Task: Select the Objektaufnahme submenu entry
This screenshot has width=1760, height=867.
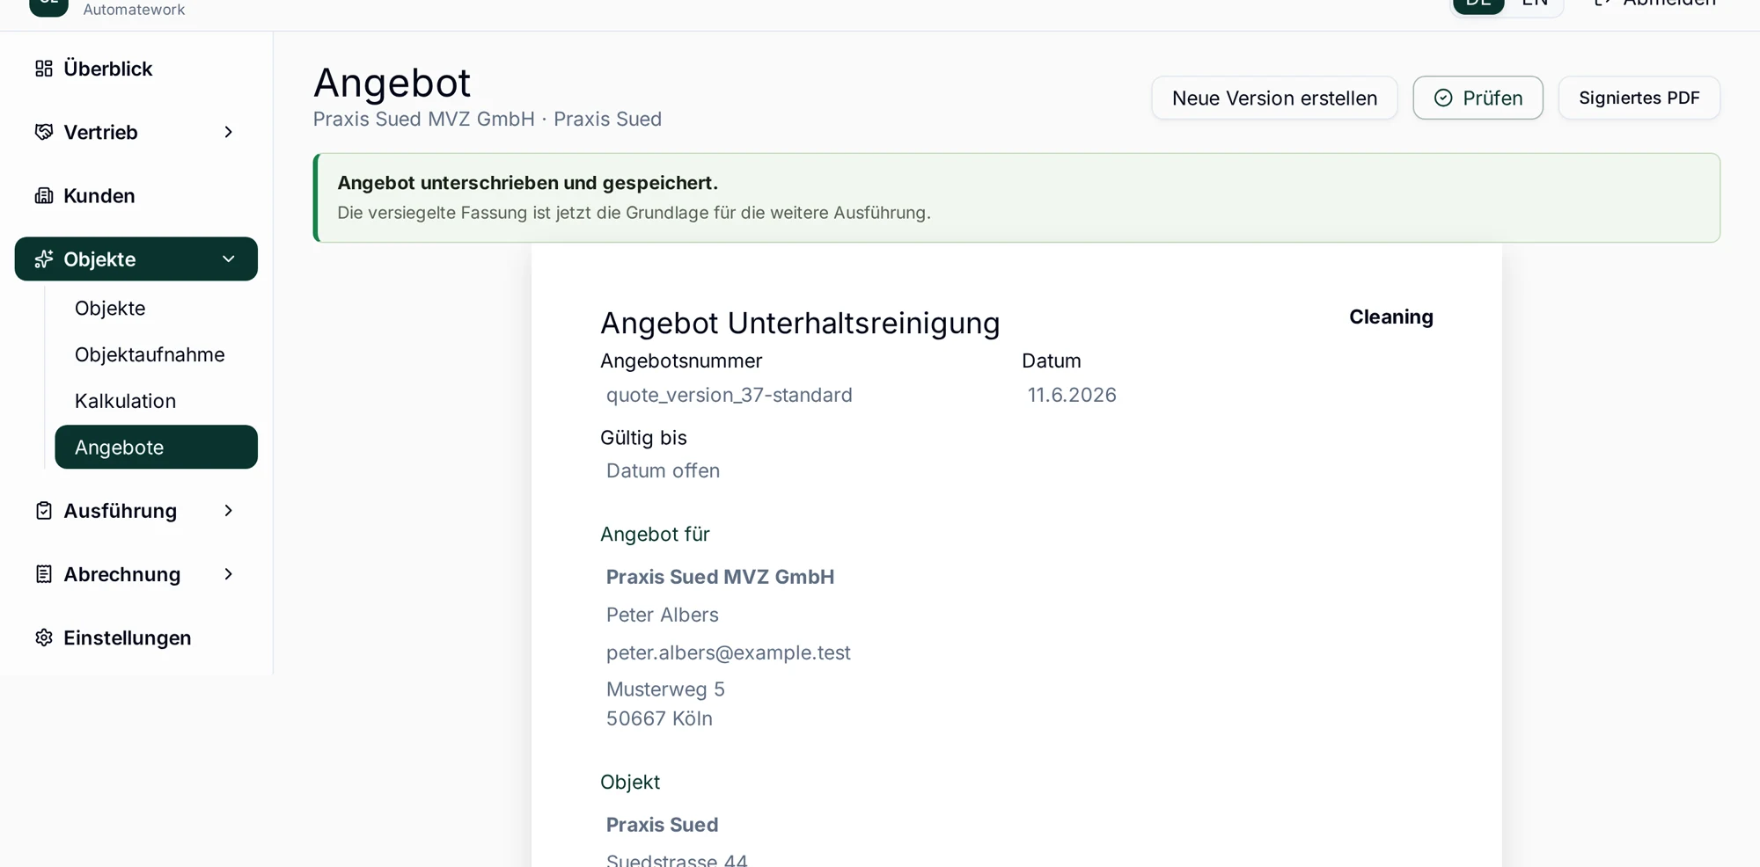Action: (x=156, y=354)
